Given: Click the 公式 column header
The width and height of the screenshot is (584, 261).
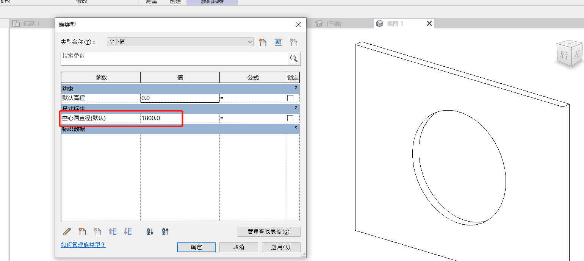Looking at the screenshot, I should 253,77.
